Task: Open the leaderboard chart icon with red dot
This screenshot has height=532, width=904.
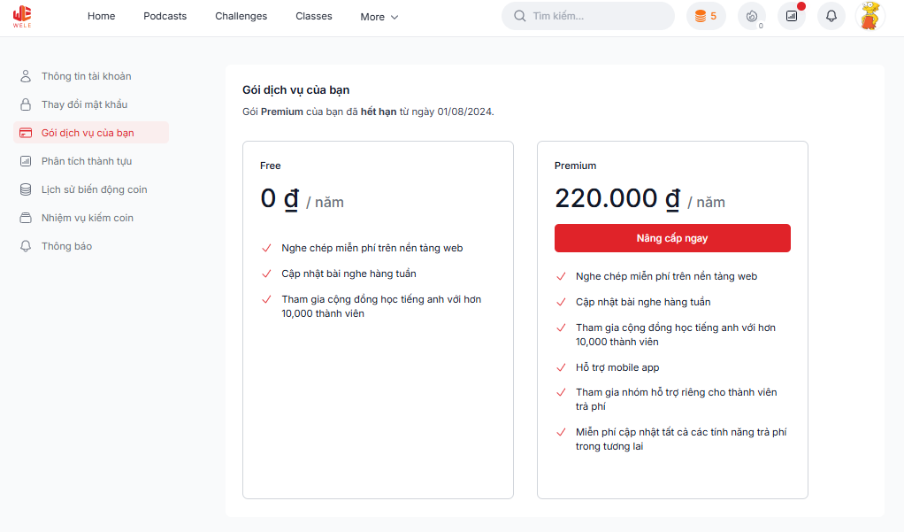Action: (x=791, y=16)
